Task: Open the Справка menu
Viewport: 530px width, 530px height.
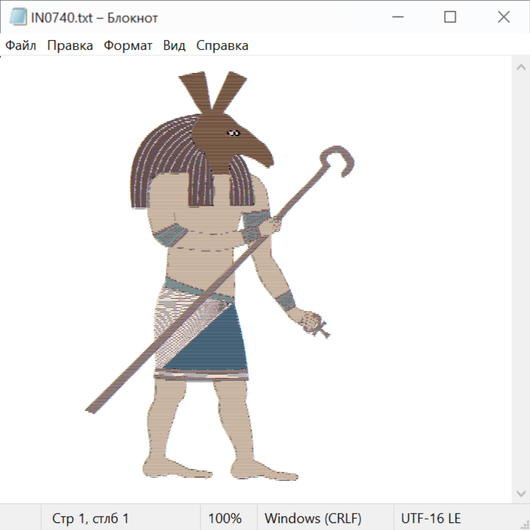Action: [222, 46]
